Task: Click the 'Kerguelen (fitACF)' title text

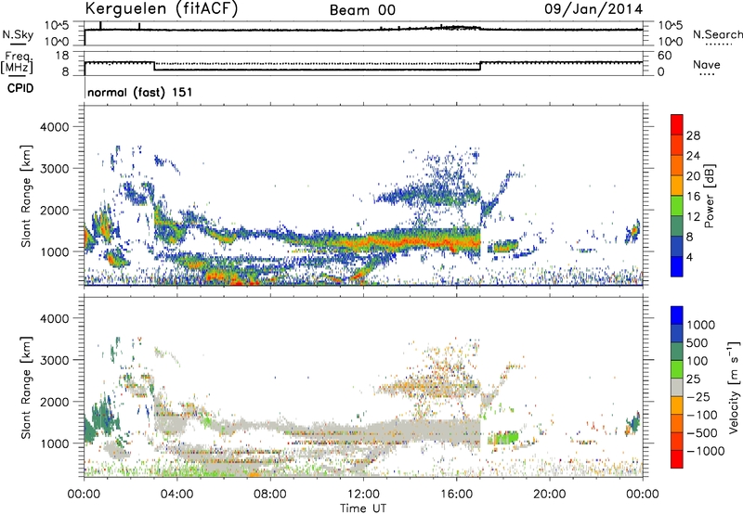Action: (161, 8)
